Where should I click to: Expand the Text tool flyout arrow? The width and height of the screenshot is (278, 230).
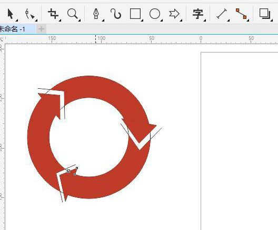(x=205, y=20)
